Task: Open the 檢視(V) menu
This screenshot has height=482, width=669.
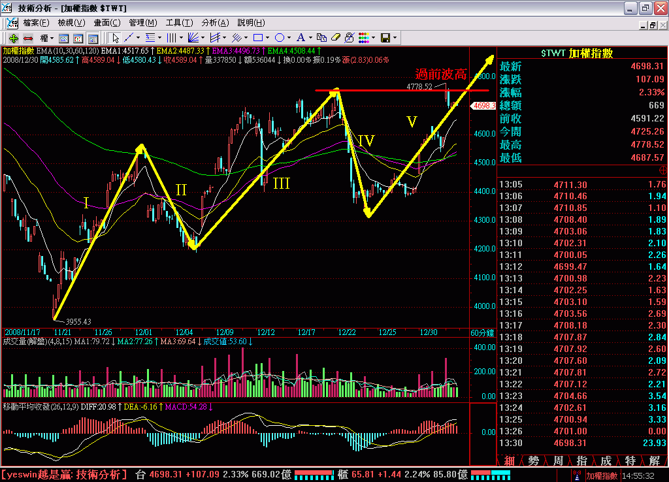Action: (x=71, y=23)
